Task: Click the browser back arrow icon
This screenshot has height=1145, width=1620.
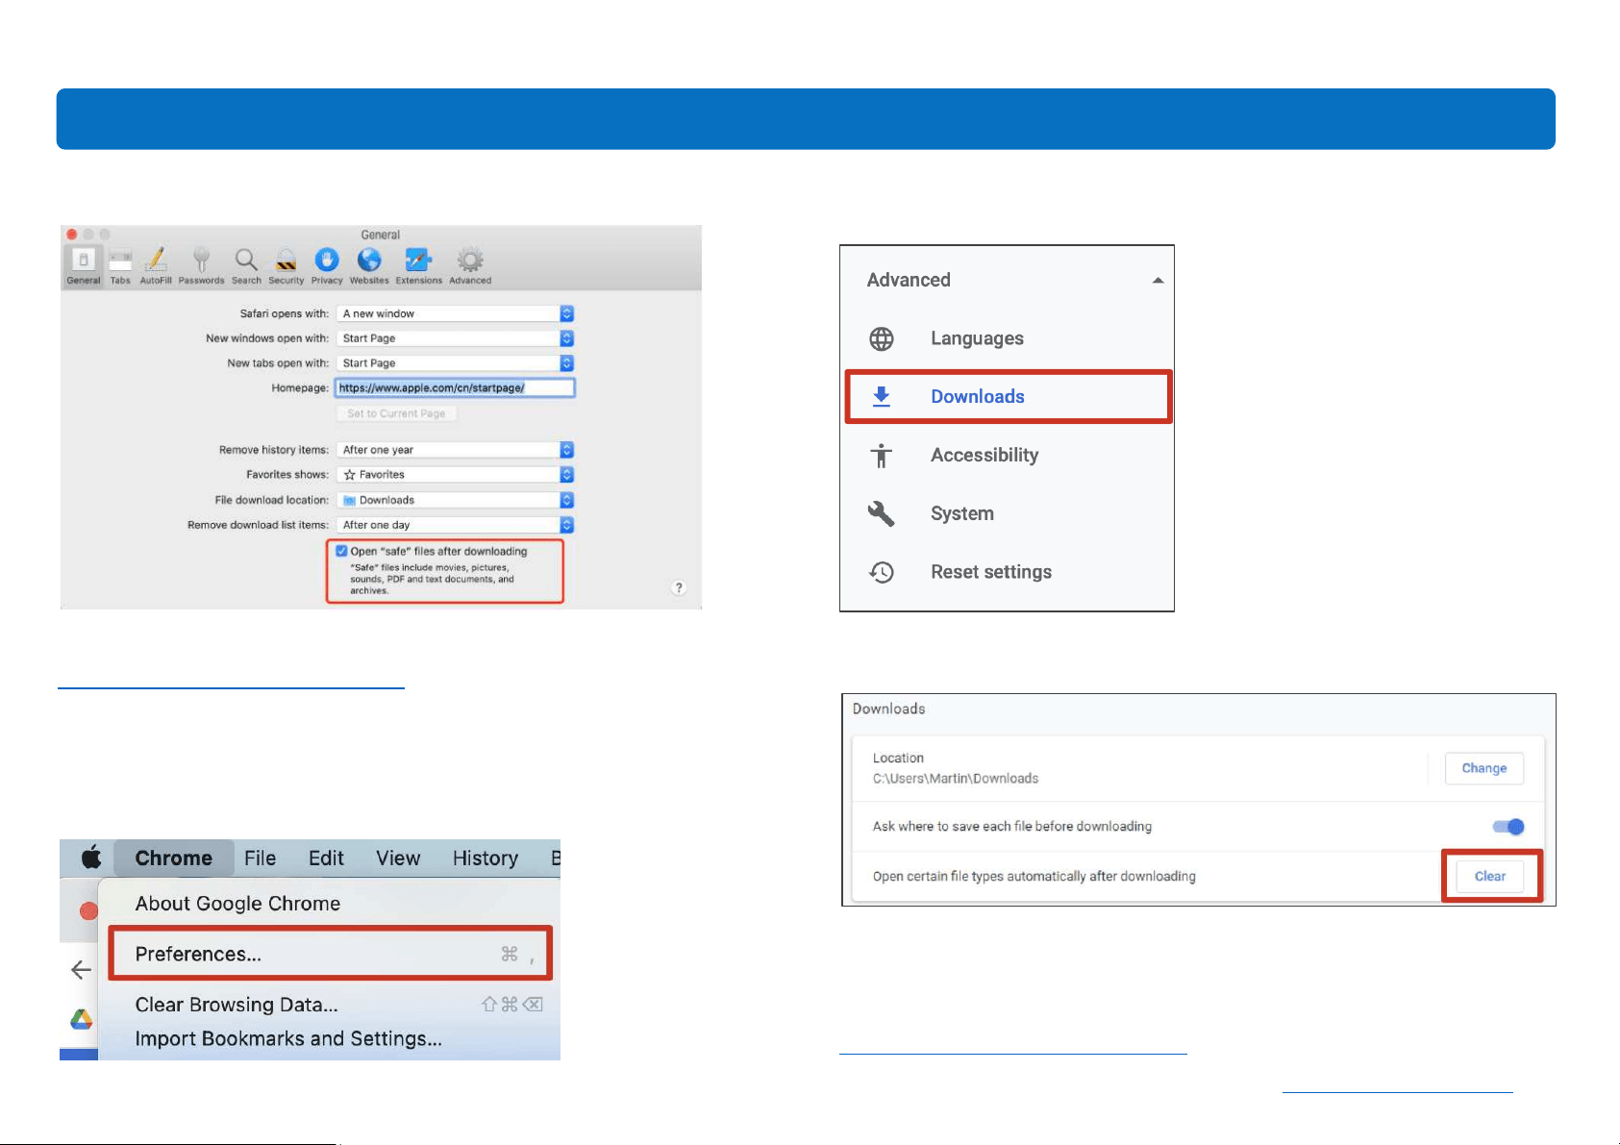Action: pyautogui.click(x=82, y=970)
